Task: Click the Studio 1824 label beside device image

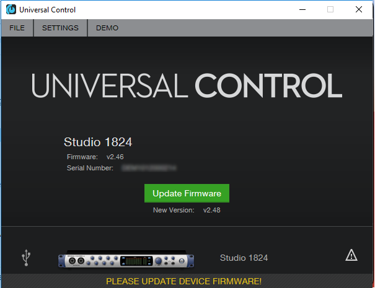Action: tap(244, 258)
